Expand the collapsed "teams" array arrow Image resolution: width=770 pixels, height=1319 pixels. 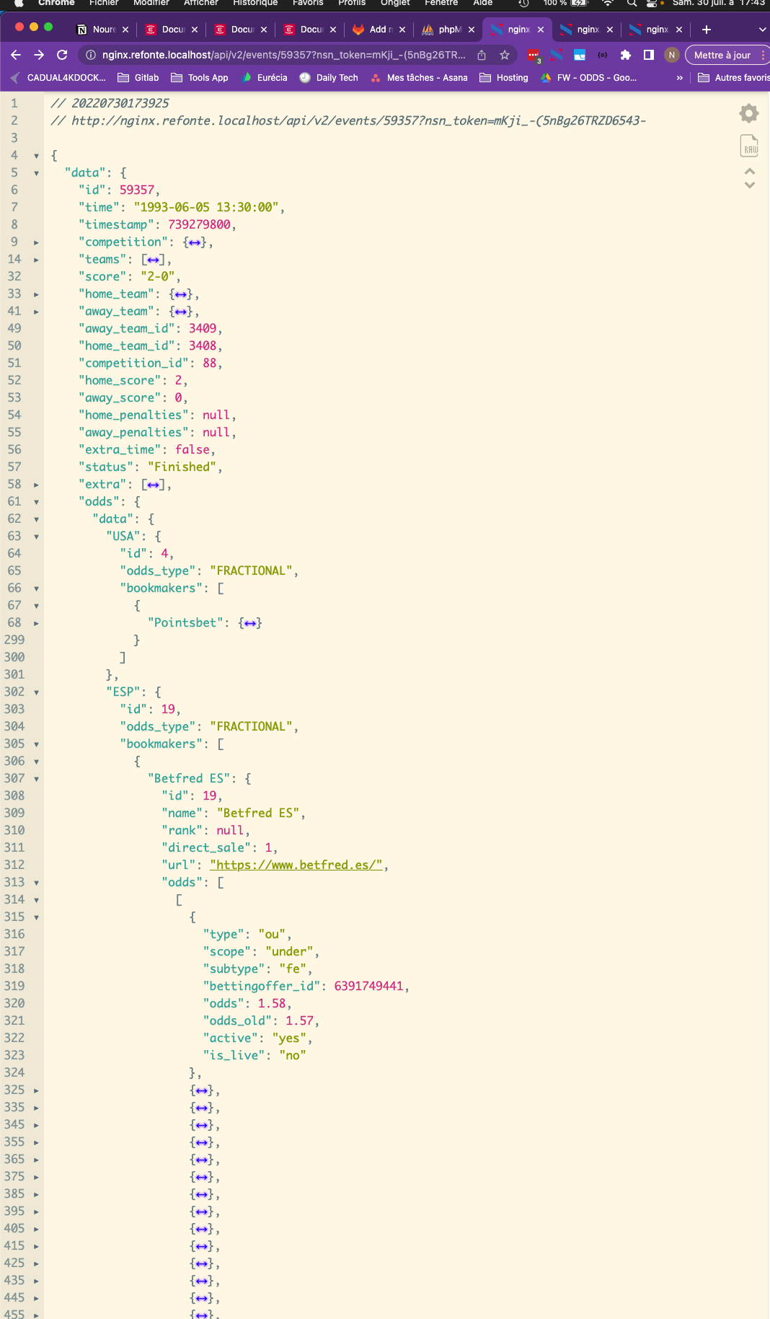36,260
